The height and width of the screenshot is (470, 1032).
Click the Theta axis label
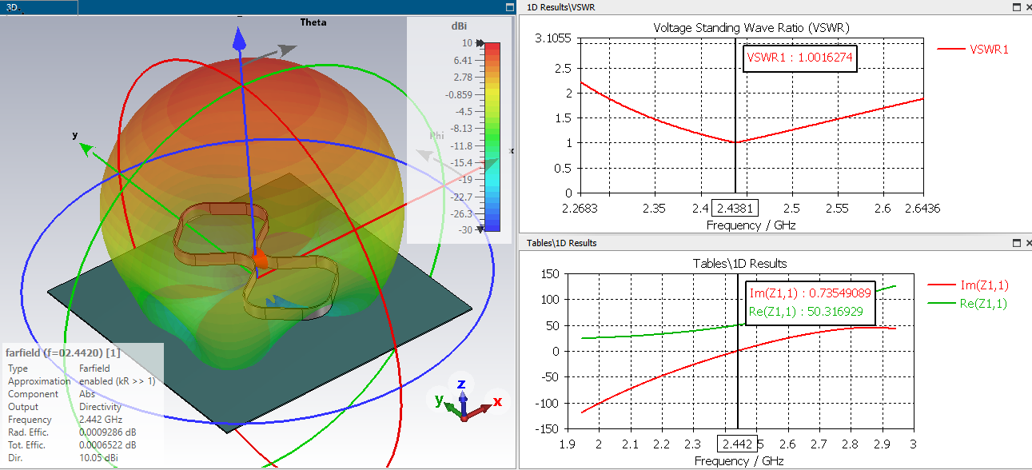point(313,22)
